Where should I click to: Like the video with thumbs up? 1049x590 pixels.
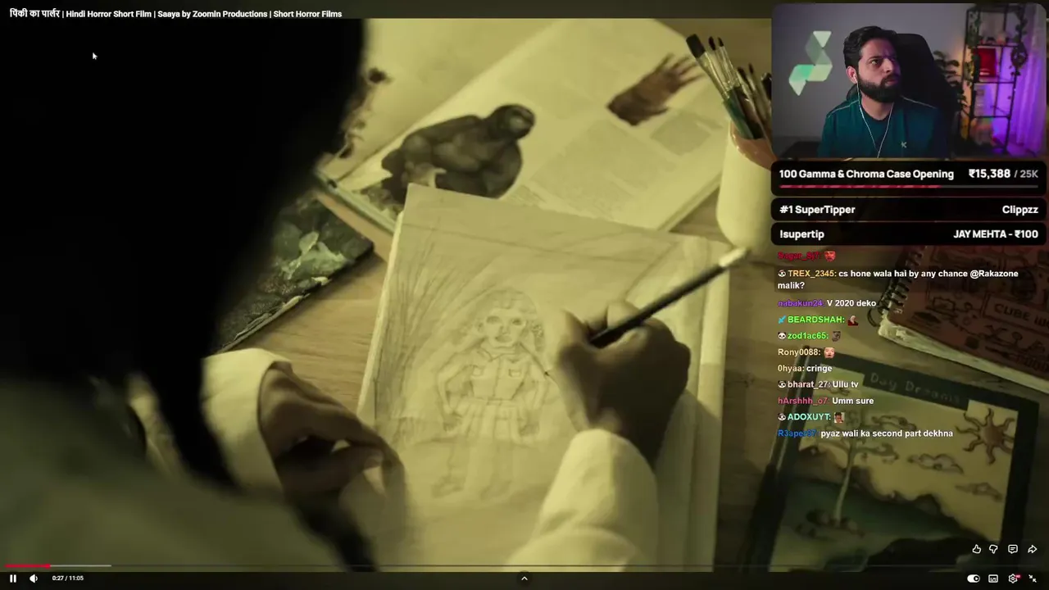point(976,549)
